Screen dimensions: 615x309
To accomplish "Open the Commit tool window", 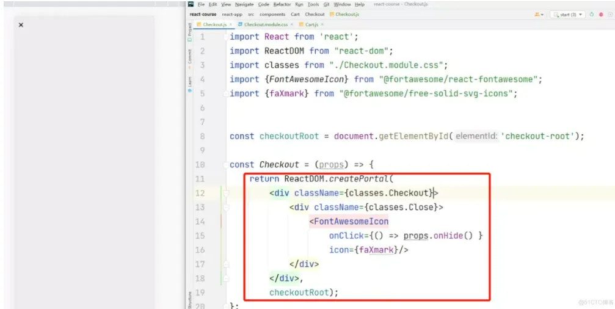I will [x=190, y=59].
